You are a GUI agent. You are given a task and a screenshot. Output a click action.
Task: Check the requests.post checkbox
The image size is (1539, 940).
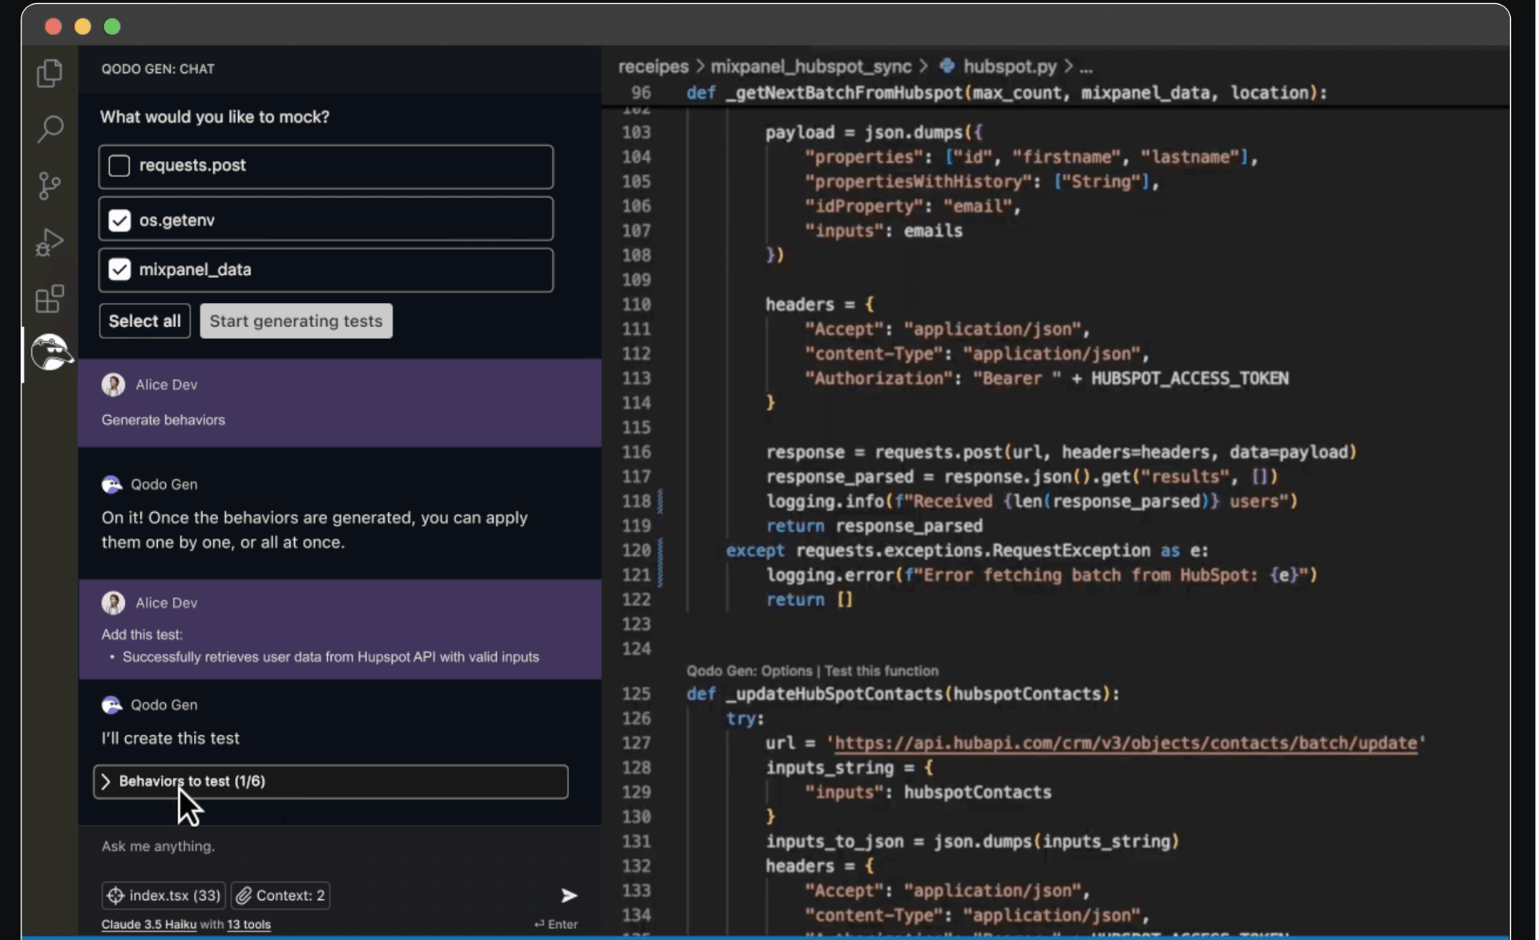pyautogui.click(x=119, y=166)
